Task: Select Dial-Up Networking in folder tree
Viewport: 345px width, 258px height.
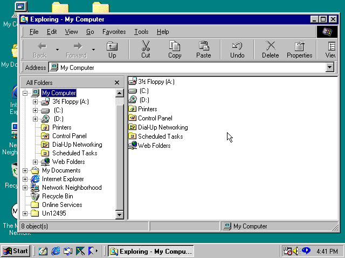Action: pyautogui.click(x=77, y=145)
